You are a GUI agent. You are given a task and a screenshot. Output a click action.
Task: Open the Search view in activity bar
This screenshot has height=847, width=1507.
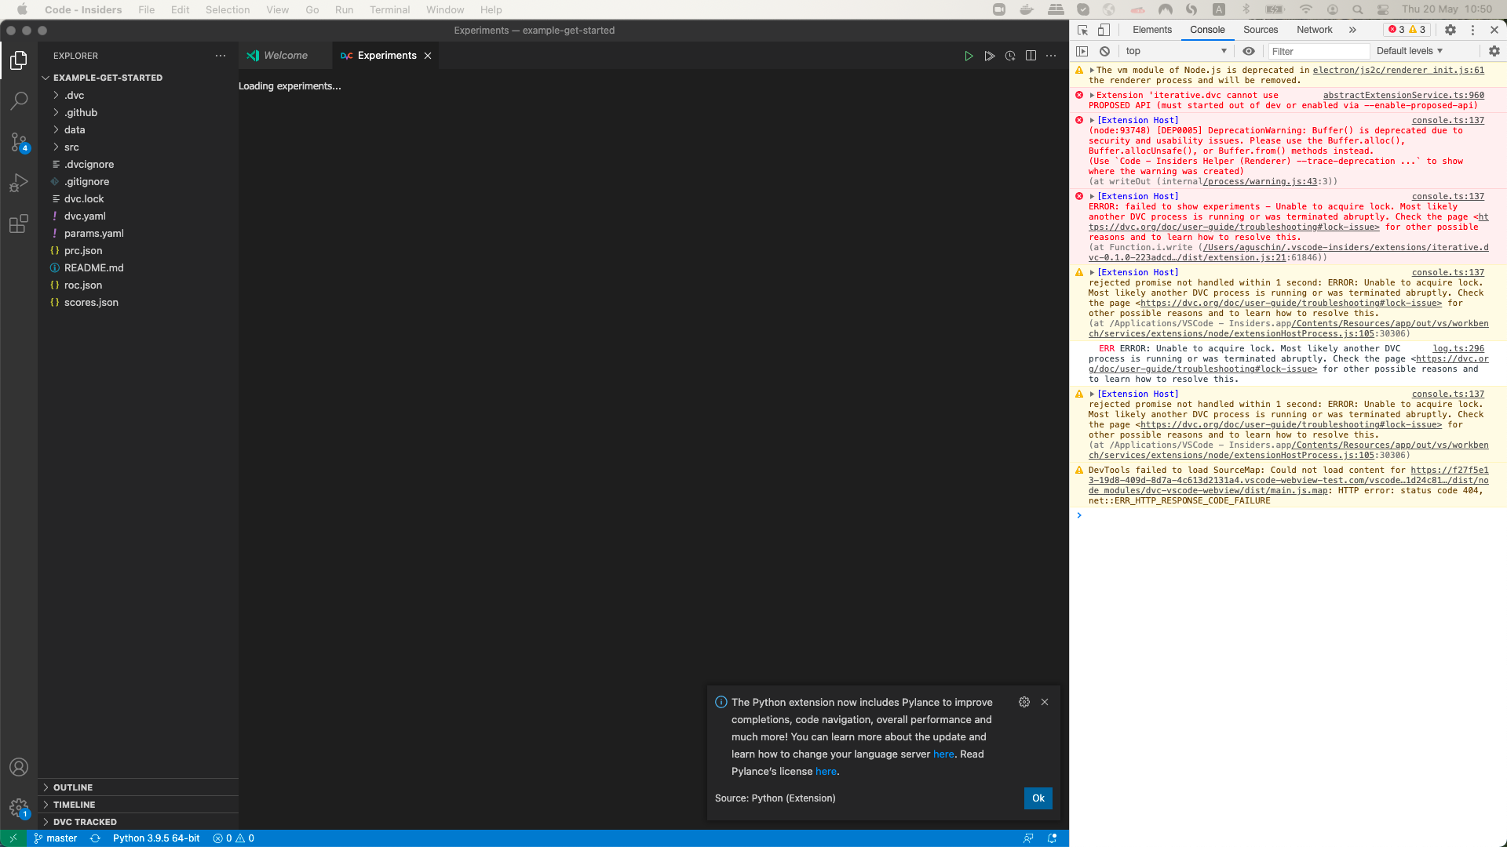[x=19, y=101]
